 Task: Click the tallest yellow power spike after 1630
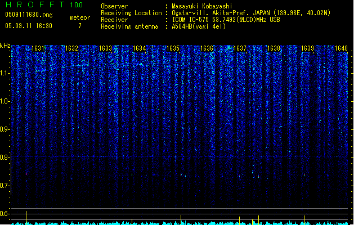(x=26, y=218)
